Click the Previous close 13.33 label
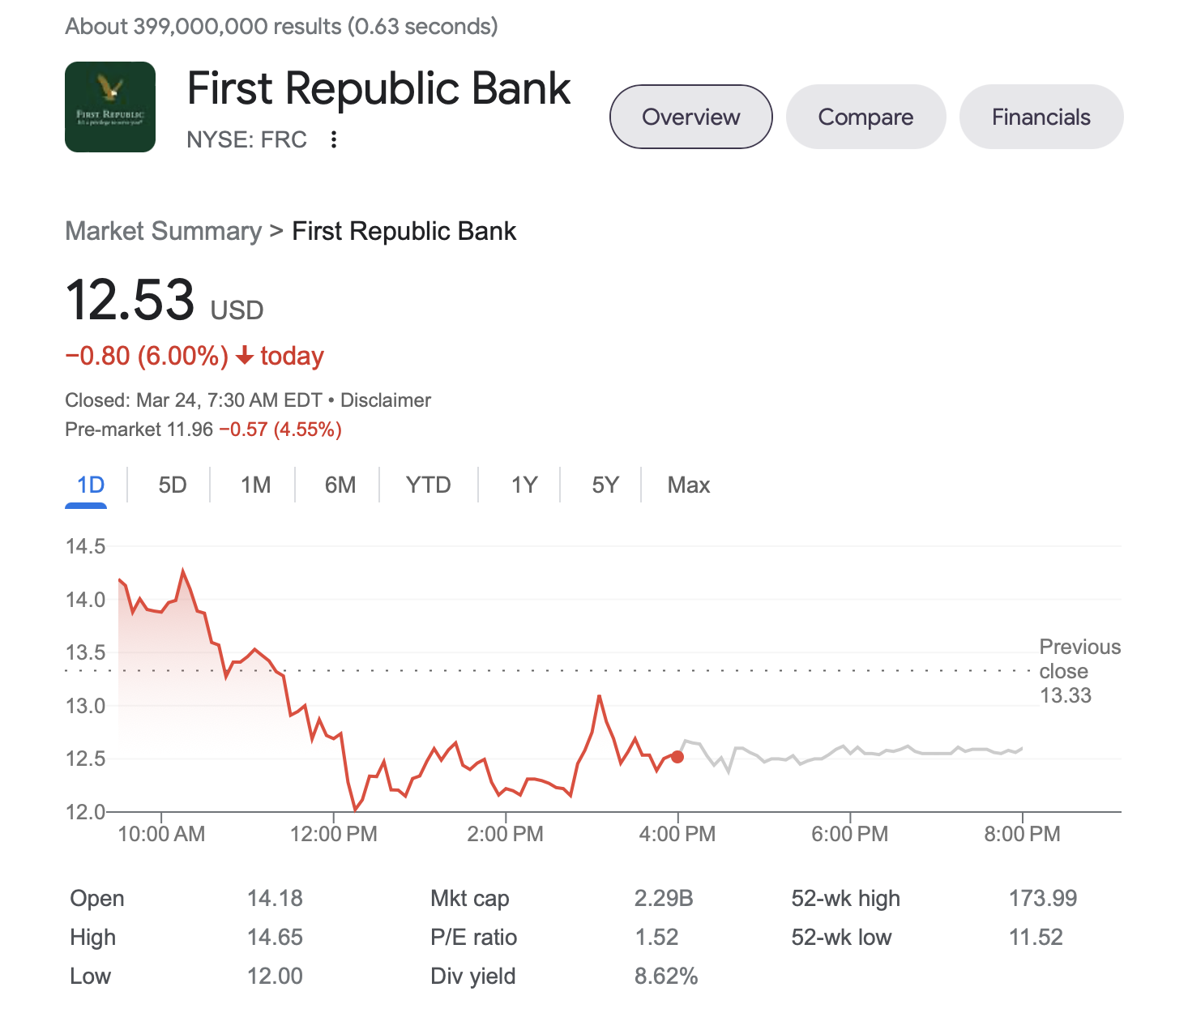This screenshot has height=1013, width=1188. [x=1079, y=671]
